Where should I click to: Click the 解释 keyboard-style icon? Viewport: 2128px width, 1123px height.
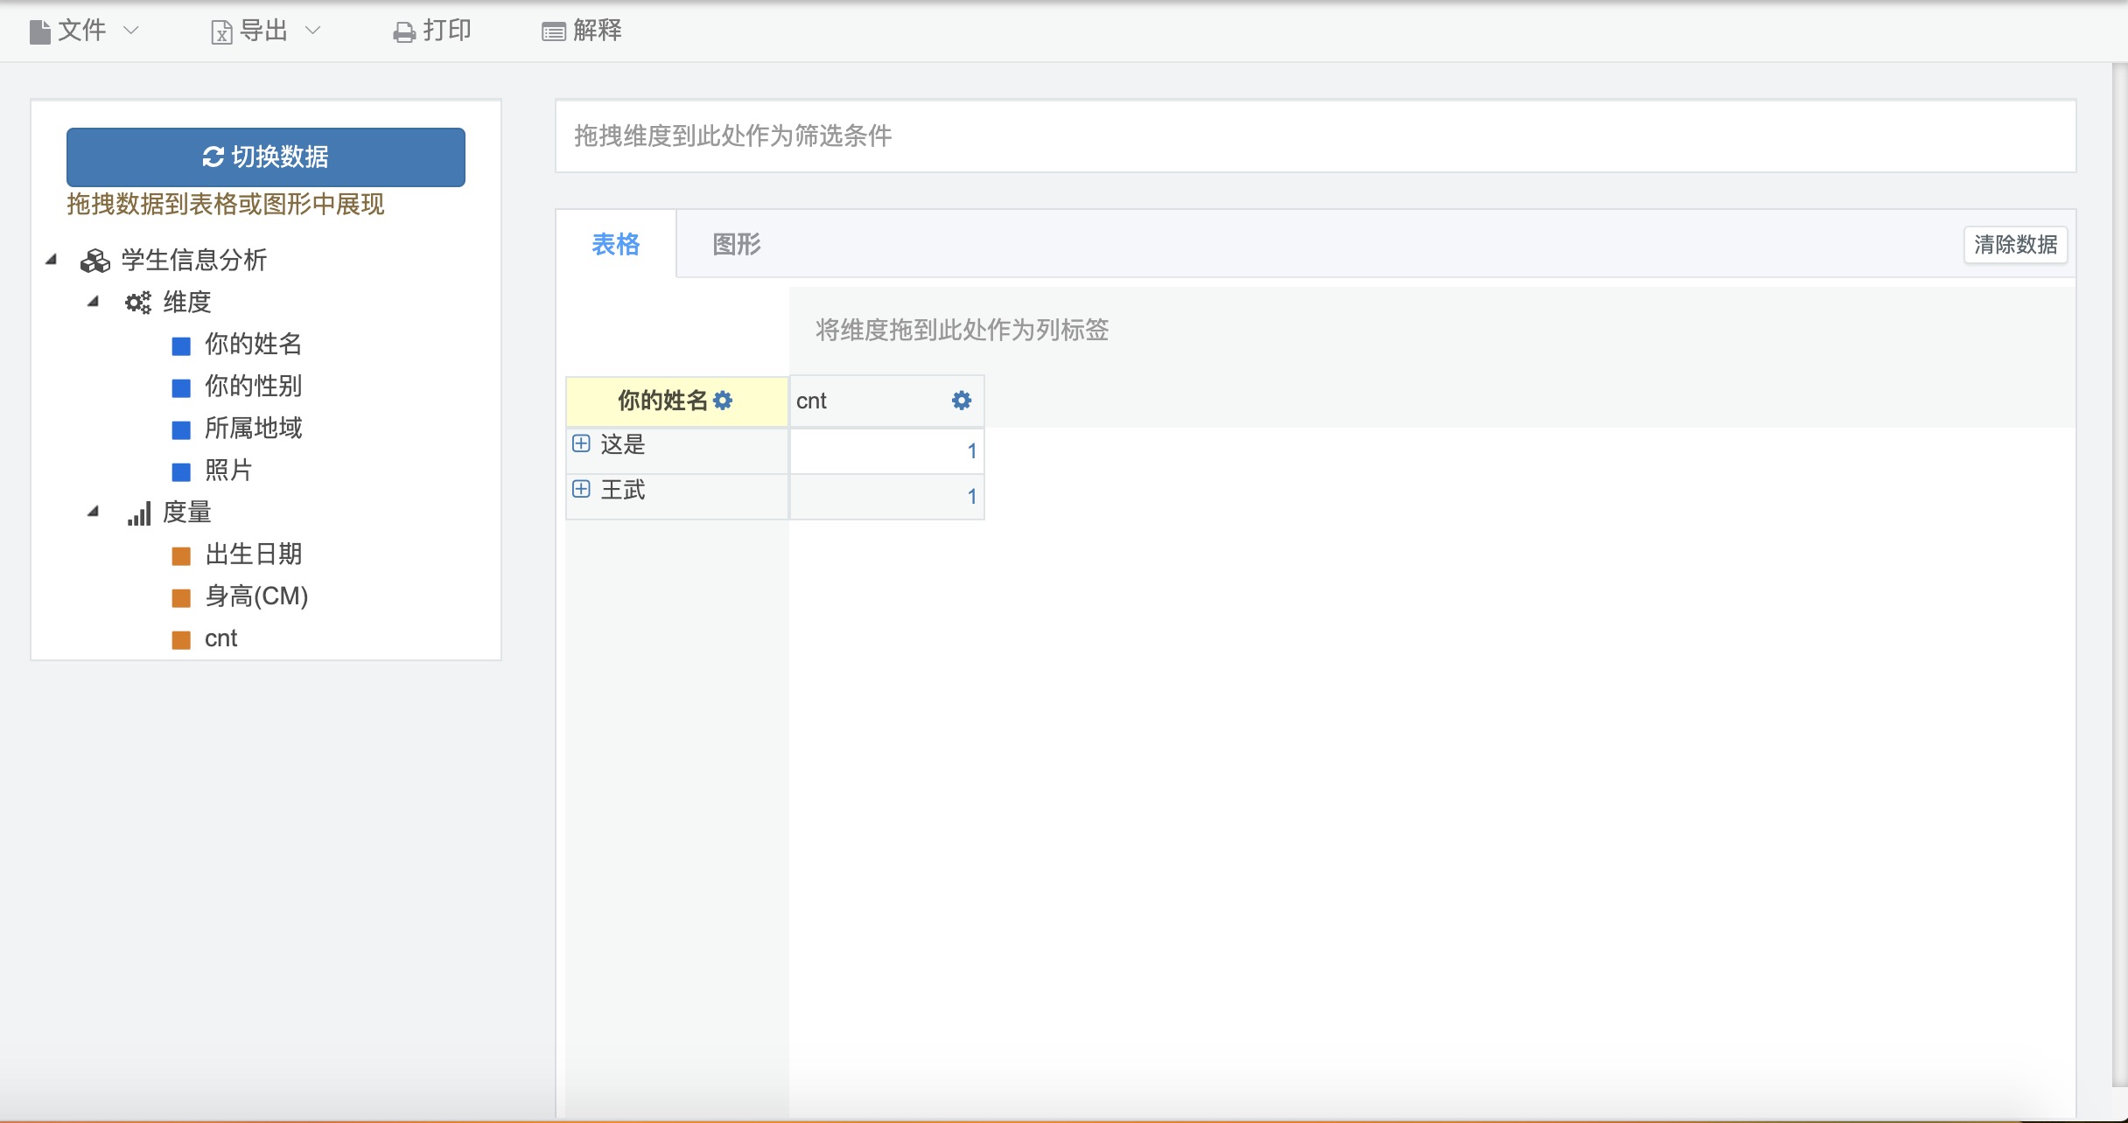(x=554, y=32)
